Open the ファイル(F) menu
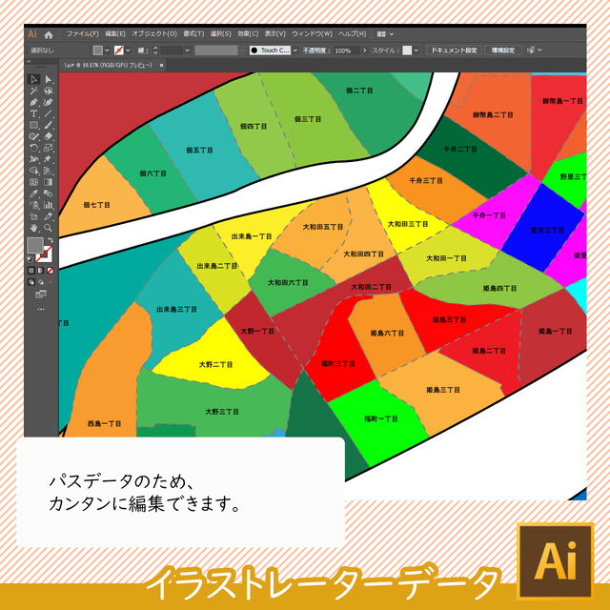The image size is (610, 610). pyautogui.click(x=83, y=34)
